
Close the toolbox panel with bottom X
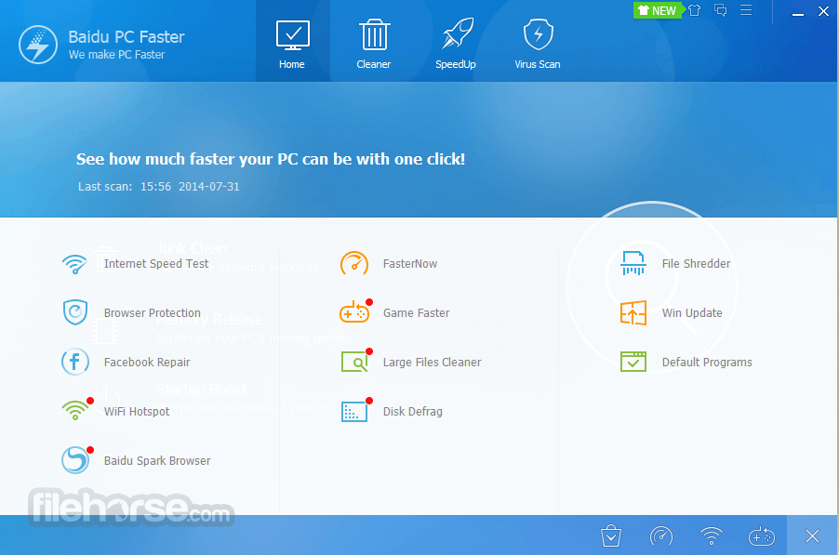pos(812,535)
